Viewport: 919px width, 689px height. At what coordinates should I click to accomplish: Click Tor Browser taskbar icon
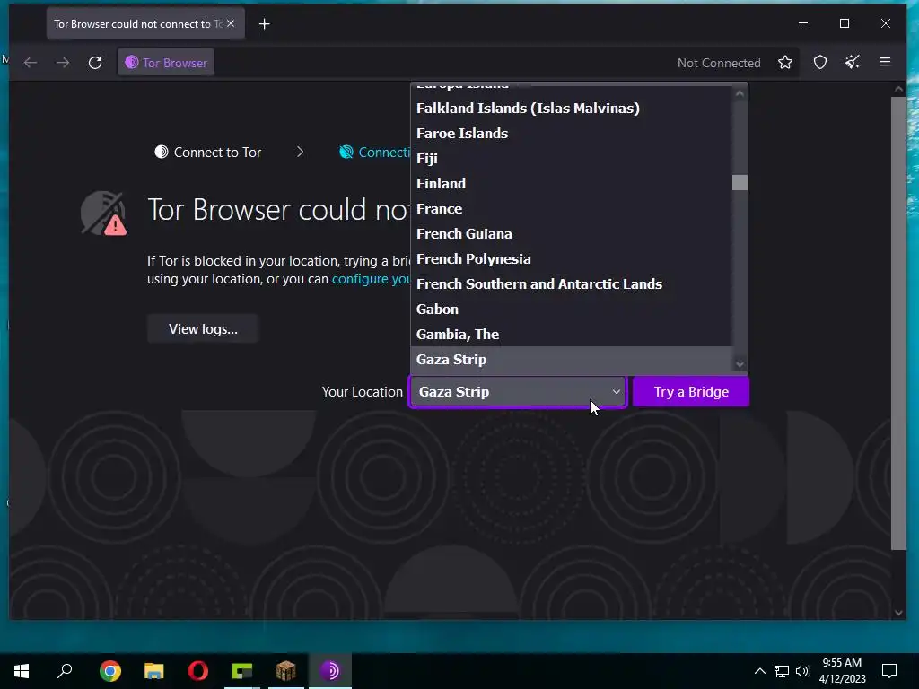pyautogui.click(x=330, y=671)
